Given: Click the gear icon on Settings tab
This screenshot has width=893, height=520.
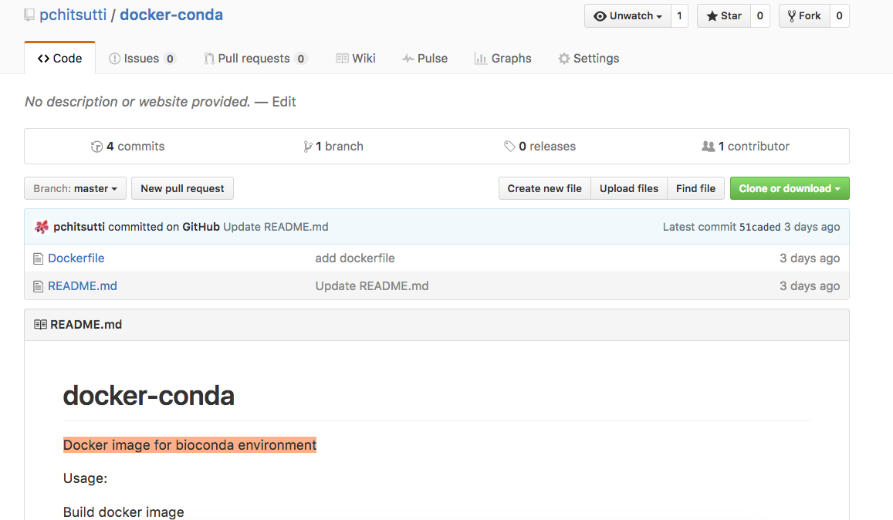Looking at the screenshot, I should 564,58.
